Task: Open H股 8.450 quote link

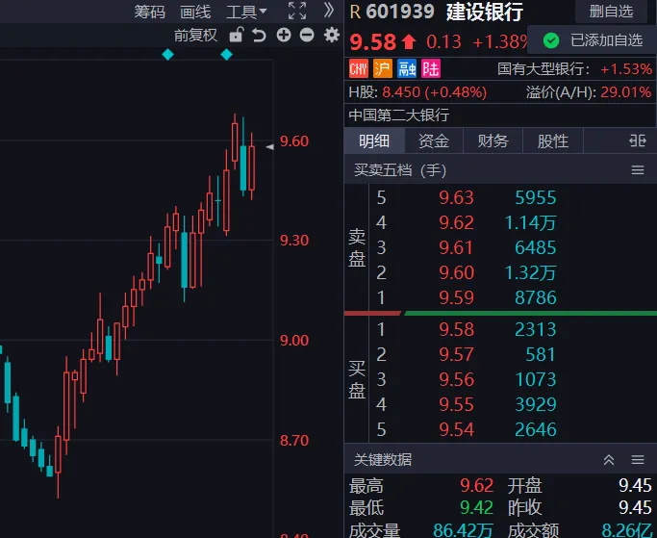Action: (417, 92)
